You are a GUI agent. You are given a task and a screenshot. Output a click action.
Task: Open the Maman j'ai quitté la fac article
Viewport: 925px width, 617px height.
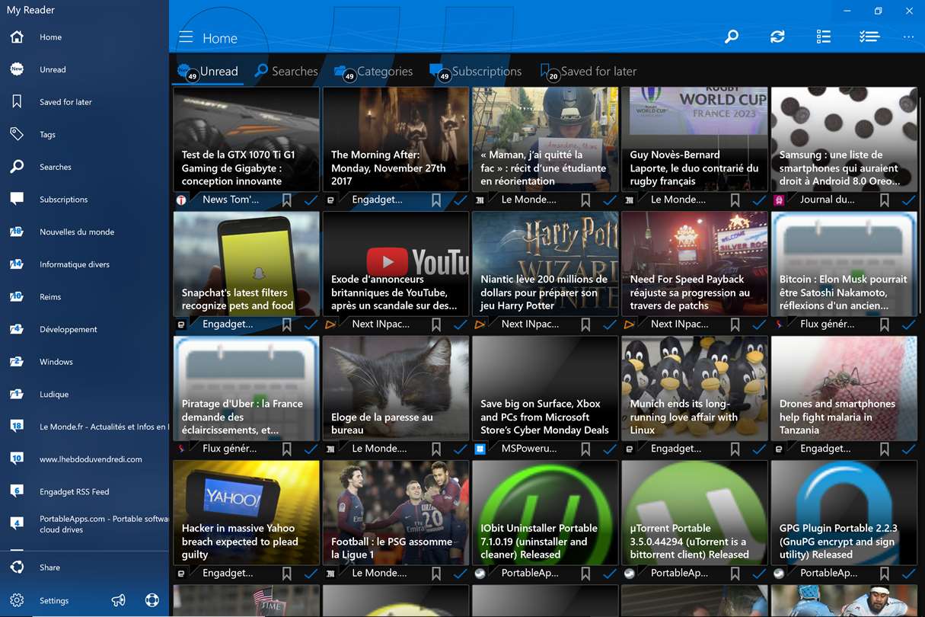click(544, 139)
